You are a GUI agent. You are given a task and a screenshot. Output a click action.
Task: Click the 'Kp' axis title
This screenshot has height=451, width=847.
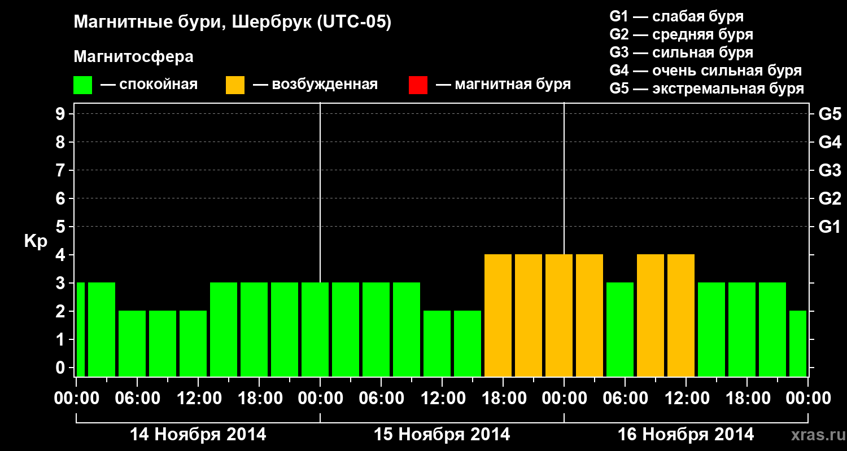tap(36, 241)
